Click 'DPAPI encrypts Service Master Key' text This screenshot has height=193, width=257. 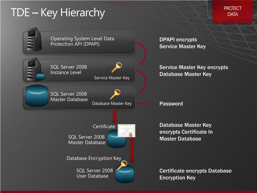(183, 43)
